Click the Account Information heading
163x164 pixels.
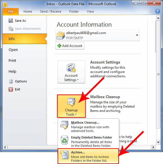click(84, 25)
